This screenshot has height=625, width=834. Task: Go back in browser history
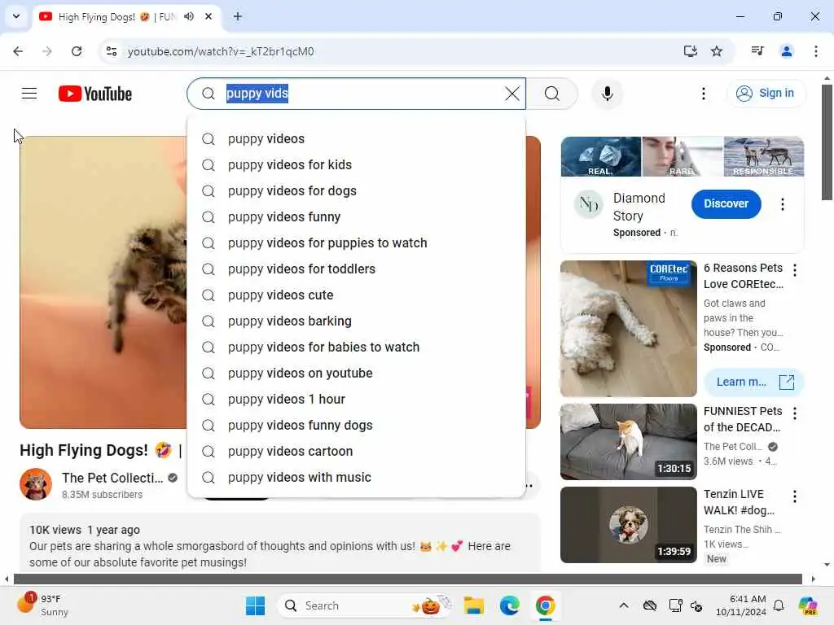[x=18, y=51]
